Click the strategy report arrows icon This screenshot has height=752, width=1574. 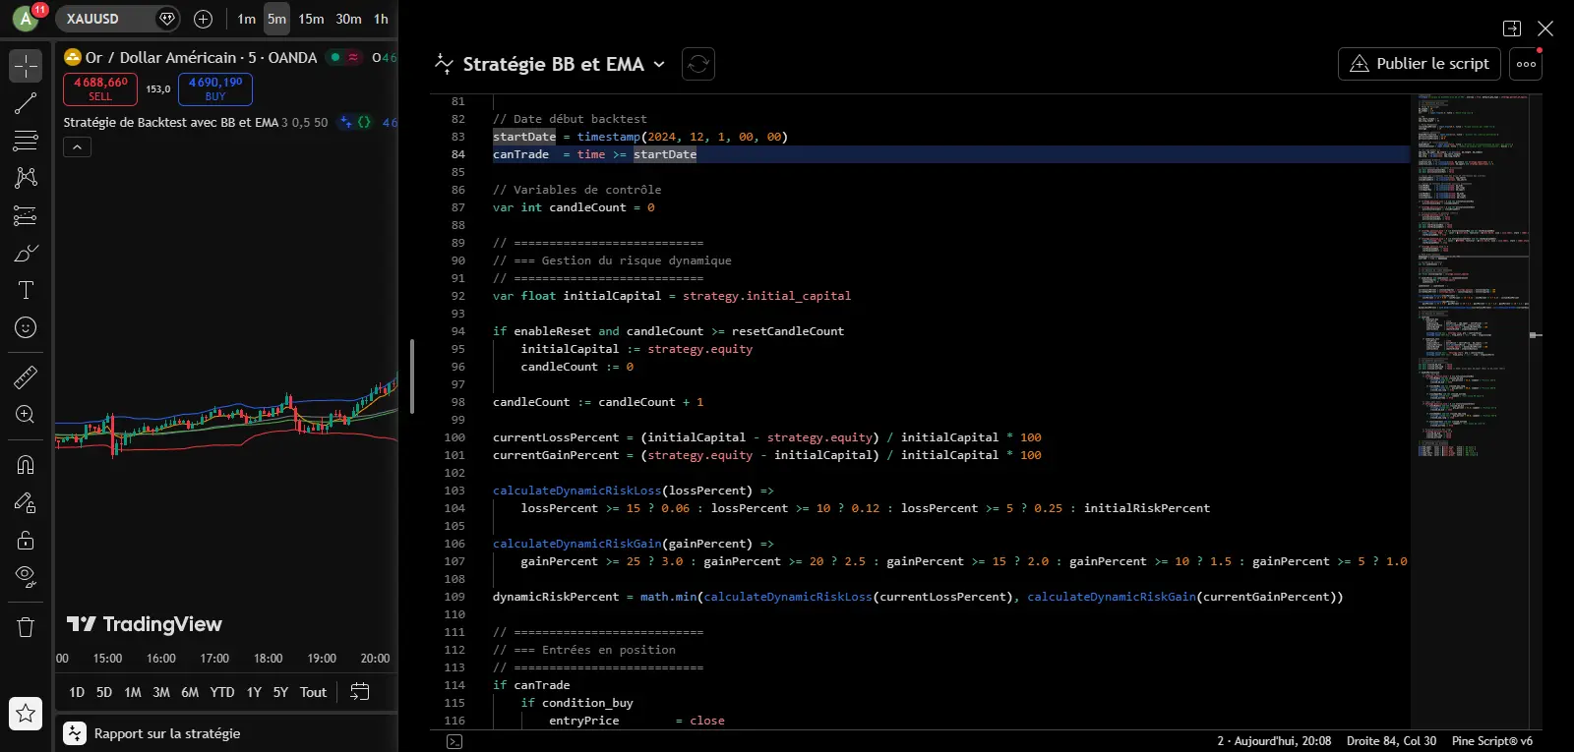coord(75,733)
